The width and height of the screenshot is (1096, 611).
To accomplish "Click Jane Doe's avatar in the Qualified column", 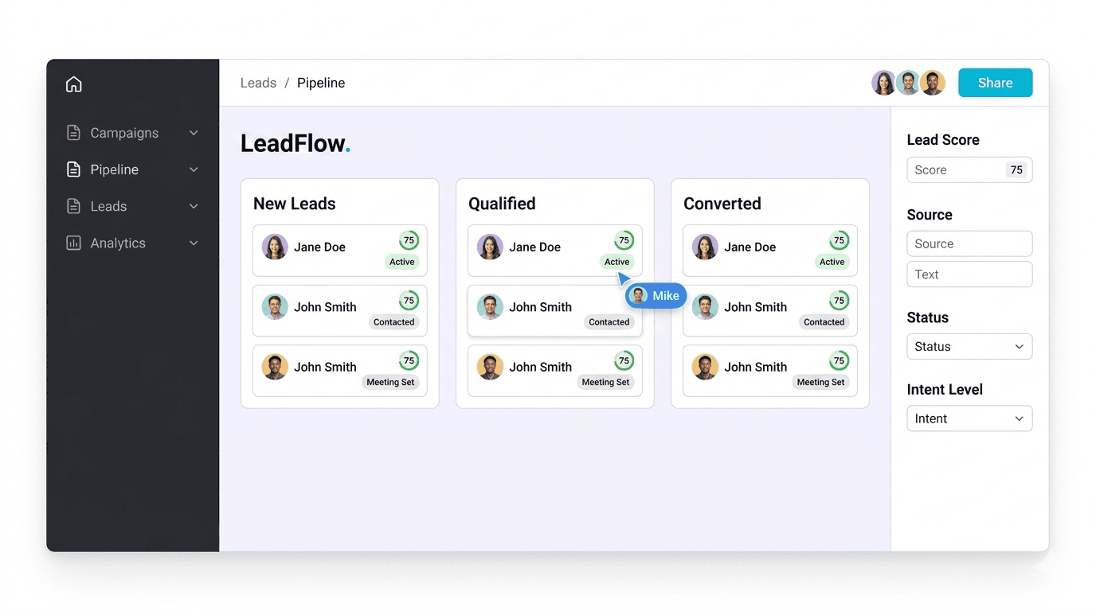I will pyautogui.click(x=490, y=247).
